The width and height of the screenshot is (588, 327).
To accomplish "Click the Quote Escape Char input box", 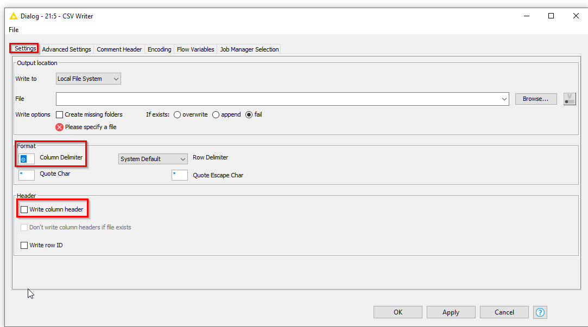I will (x=180, y=175).
